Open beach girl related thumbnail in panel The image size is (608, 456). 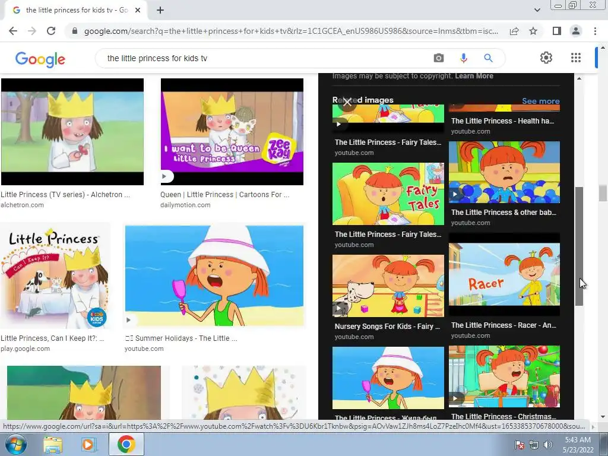388,378
